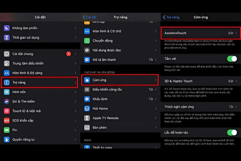Toggle the Lắc để hoàn tác switch
The image size is (241, 161).
click(232, 133)
